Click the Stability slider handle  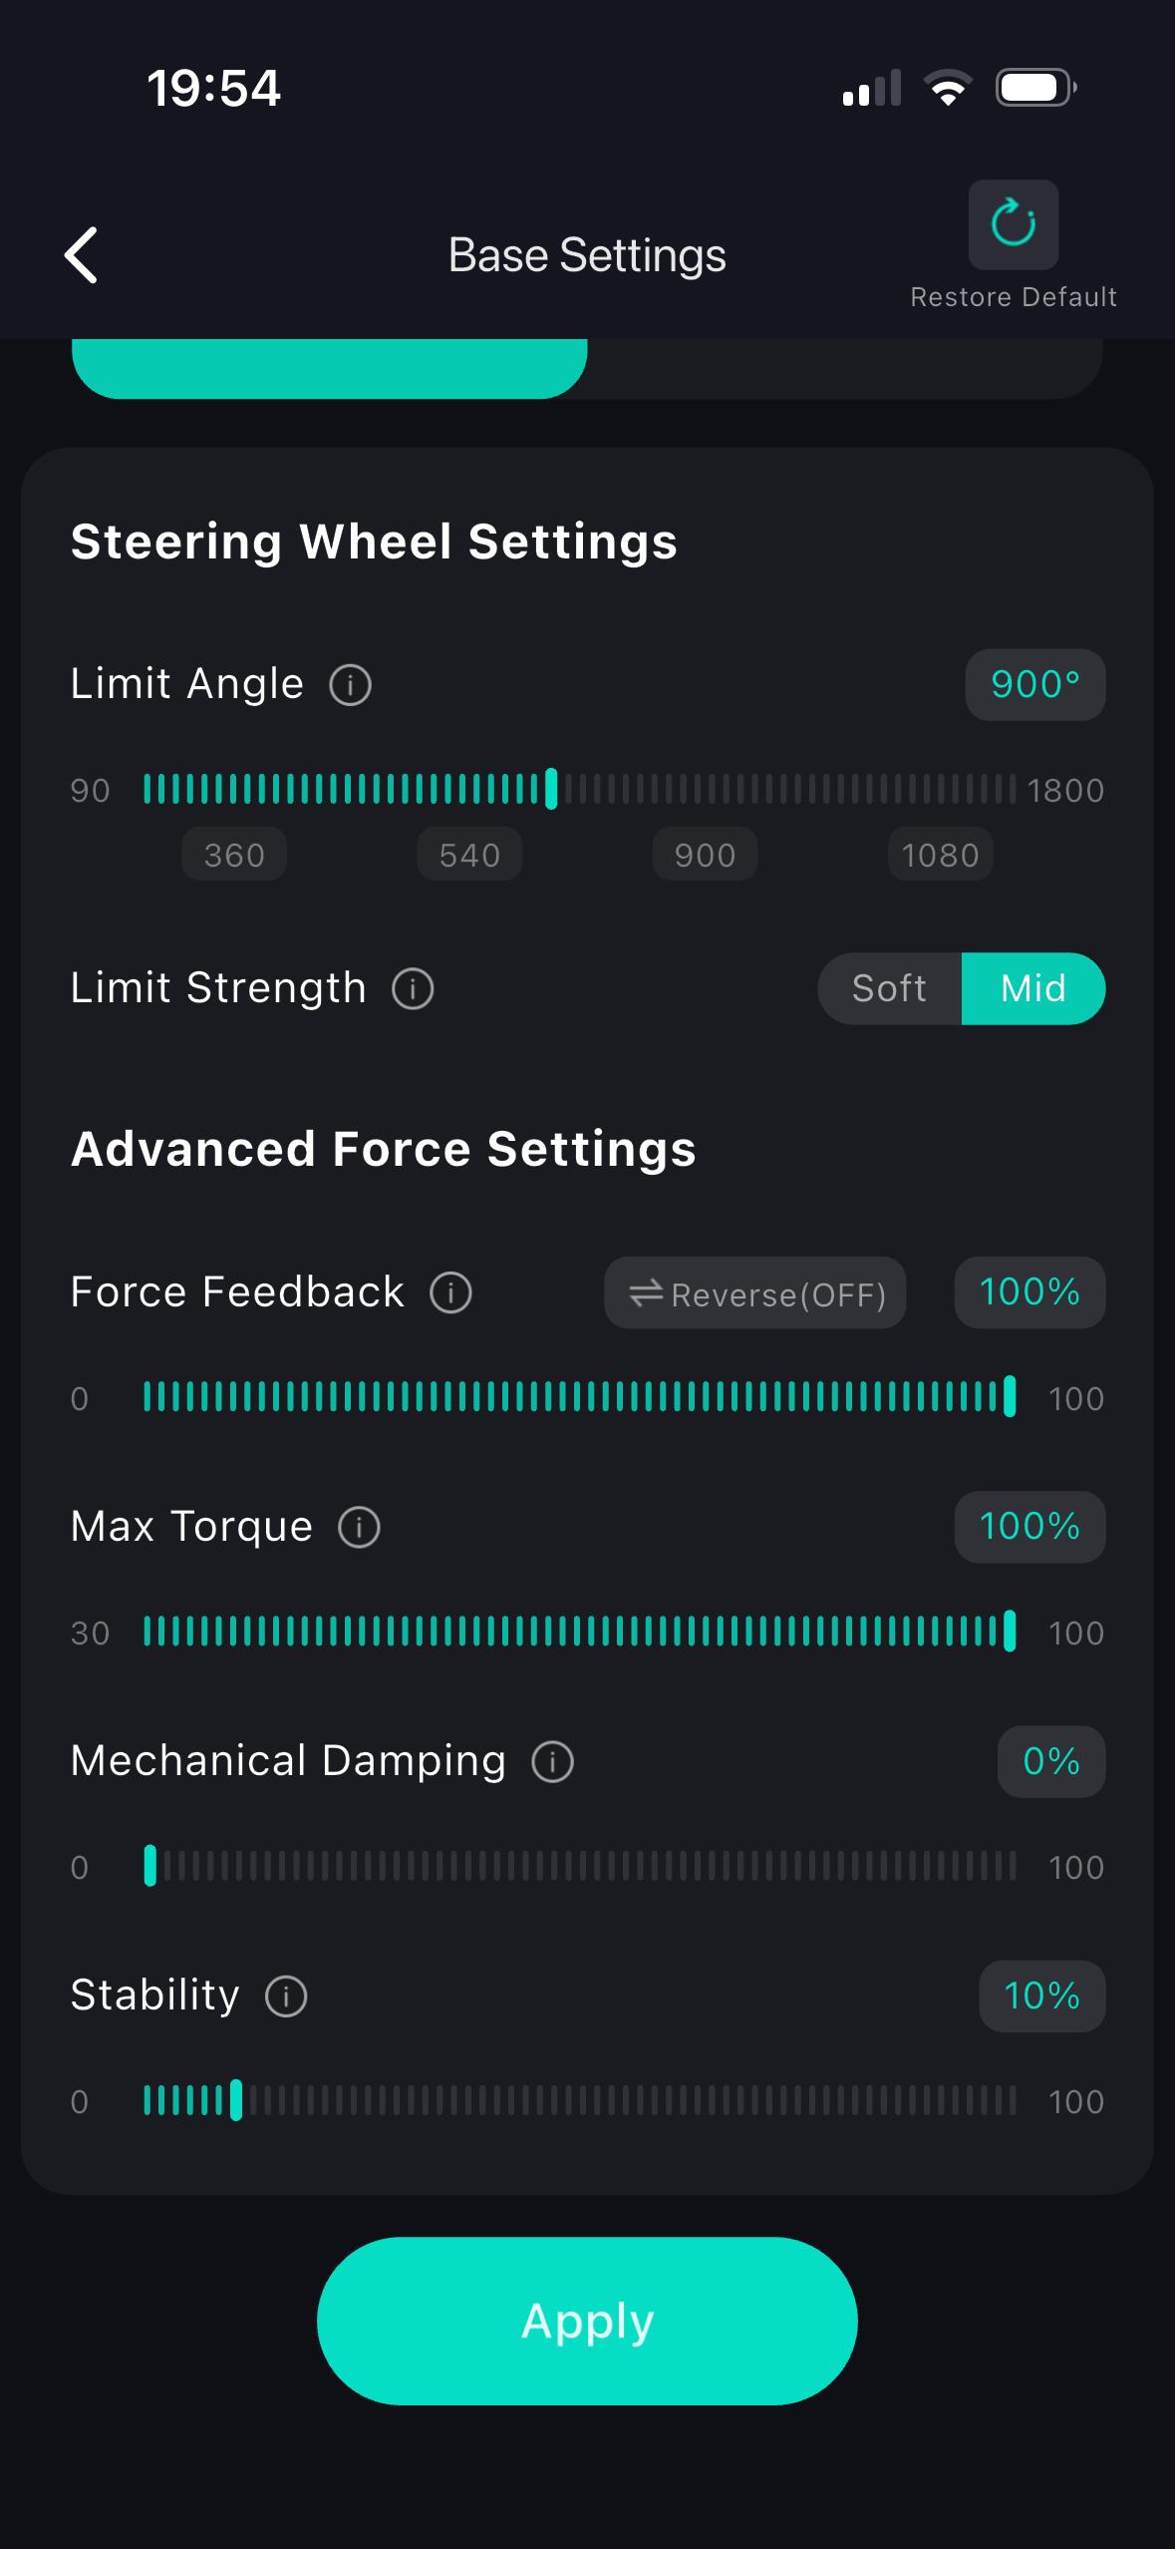coord(236,2100)
